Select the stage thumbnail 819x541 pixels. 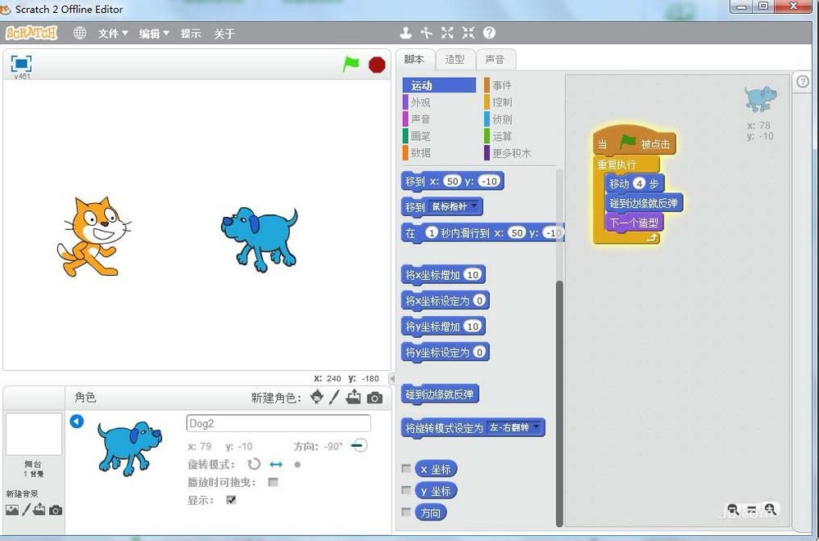tap(34, 434)
